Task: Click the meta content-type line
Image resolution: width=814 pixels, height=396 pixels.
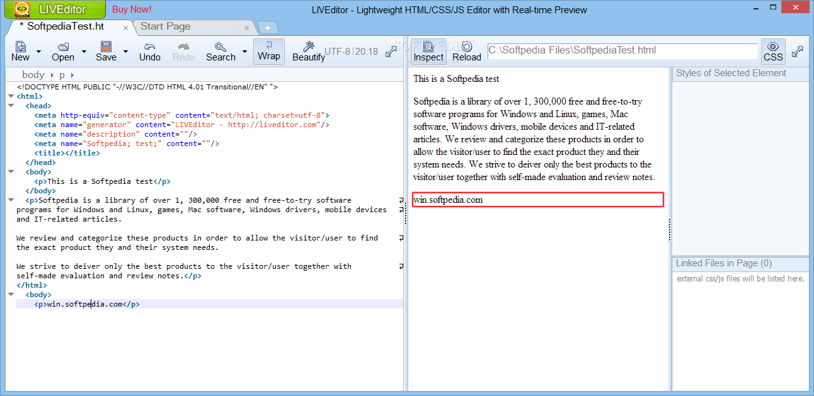Action: point(182,115)
